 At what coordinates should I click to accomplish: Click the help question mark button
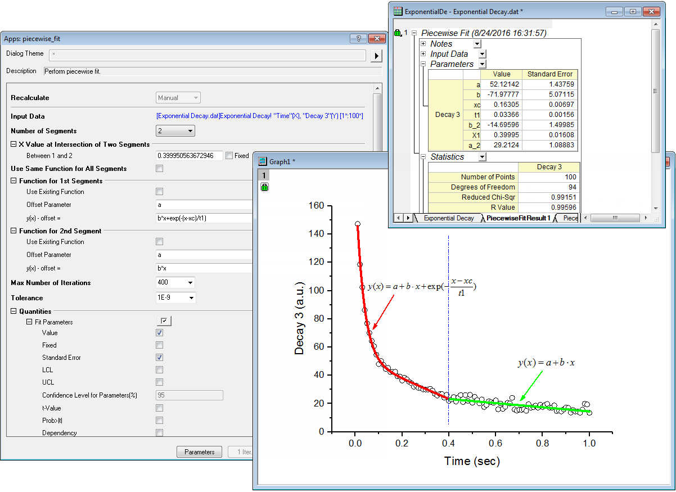358,38
